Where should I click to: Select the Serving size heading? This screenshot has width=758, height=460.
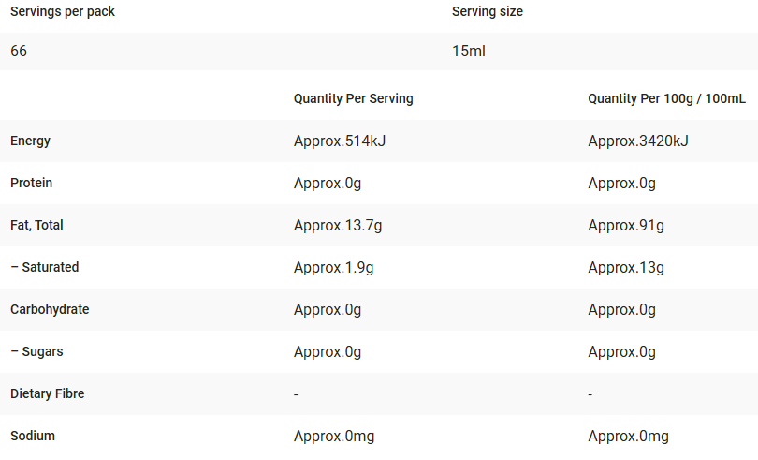488,12
